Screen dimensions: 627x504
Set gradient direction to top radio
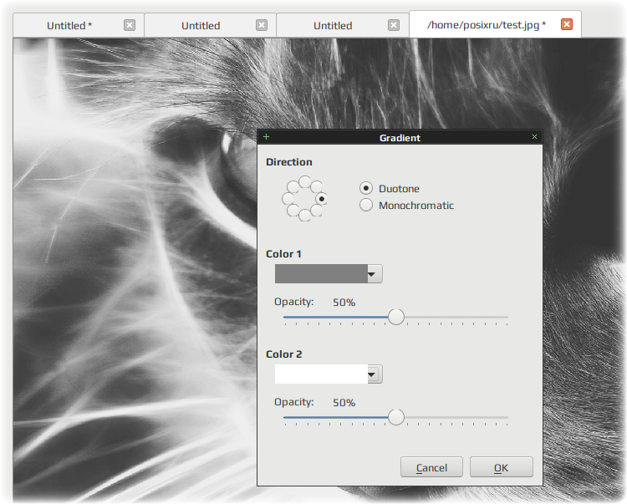click(x=304, y=182)
